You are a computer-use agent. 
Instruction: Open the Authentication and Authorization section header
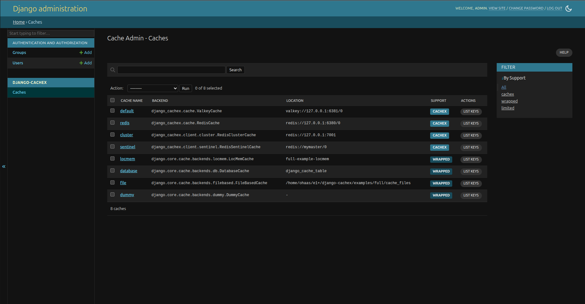coord(50,43)
